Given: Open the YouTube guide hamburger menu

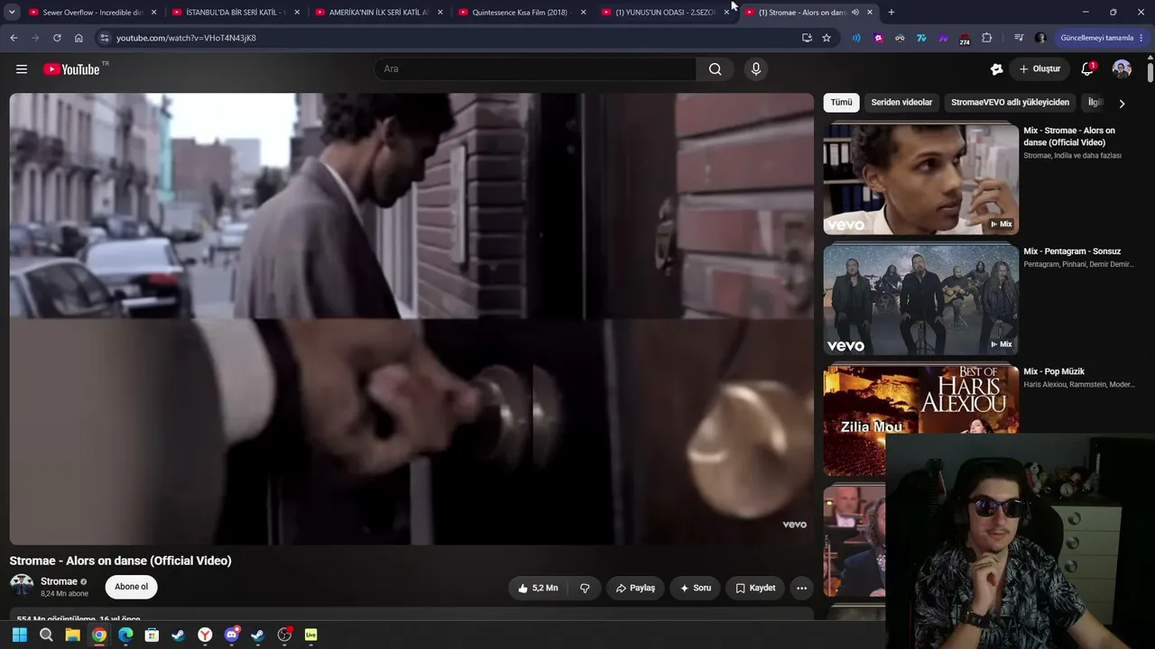Looking at the screenshot, I should 22,69.
